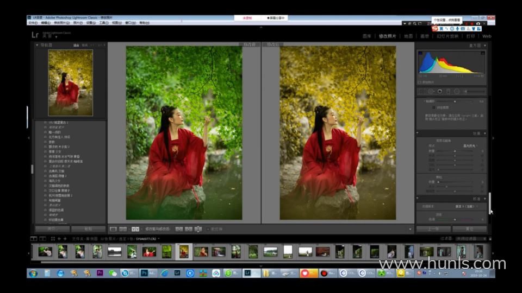522x293 pixels.
Task: Click the Lr logo in the identity plate
Action: 35,35
